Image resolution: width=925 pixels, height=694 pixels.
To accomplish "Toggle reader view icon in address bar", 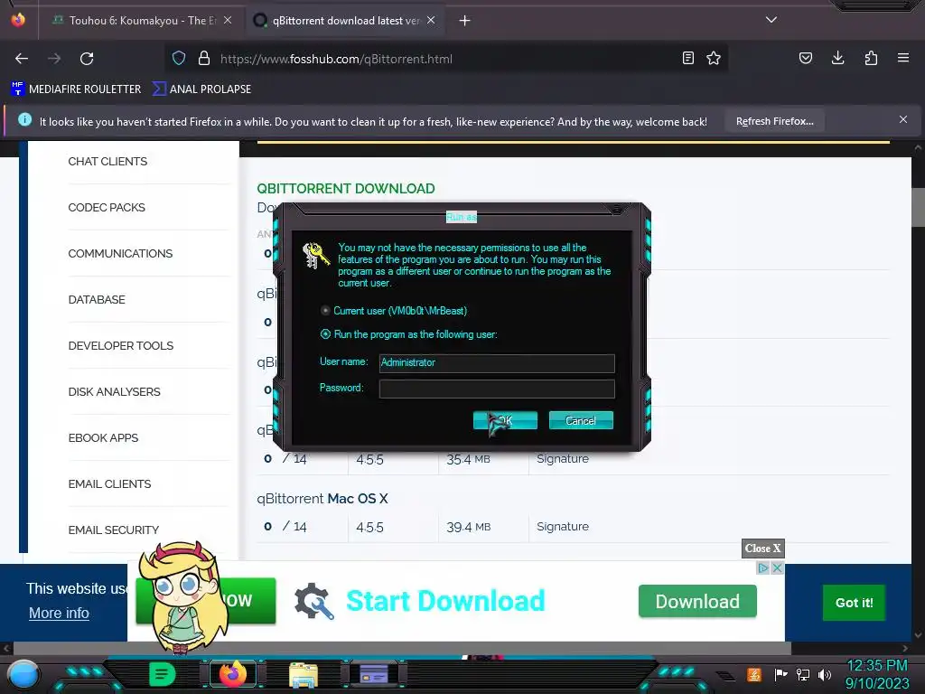I will coord(687,59).
